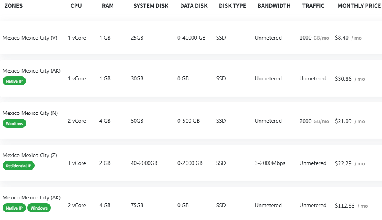
Task: Click the RAM column header
Action: 108,6
